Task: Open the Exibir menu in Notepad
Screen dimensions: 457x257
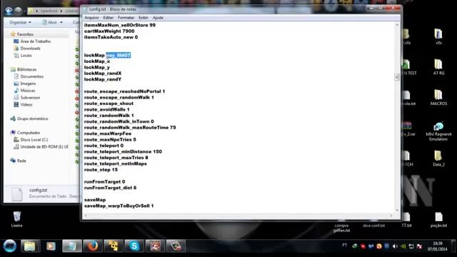Action: (x=144, y=18)
